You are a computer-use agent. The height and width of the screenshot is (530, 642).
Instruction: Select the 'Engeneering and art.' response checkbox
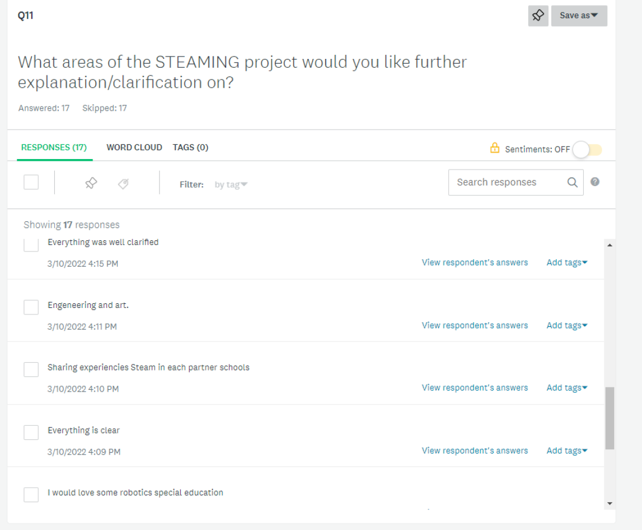[31, 307]
